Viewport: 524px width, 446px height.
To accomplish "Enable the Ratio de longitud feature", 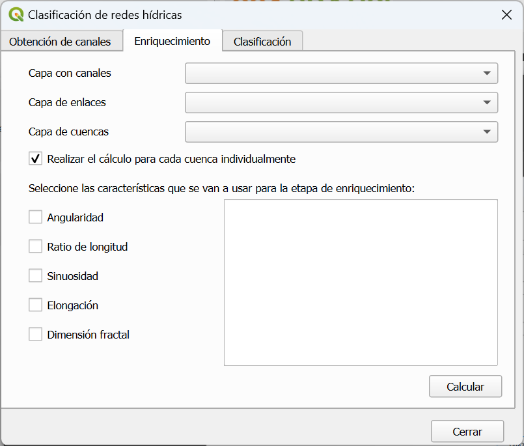I will [35, 246].
